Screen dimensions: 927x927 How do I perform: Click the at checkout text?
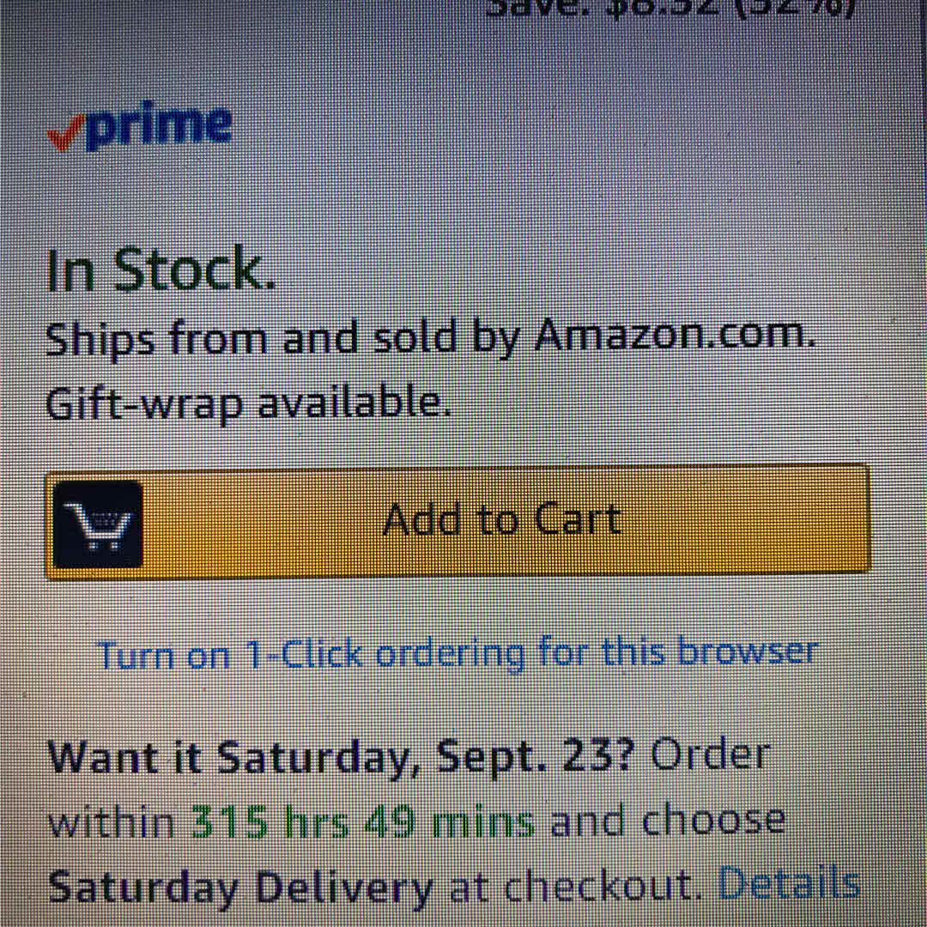574,886
